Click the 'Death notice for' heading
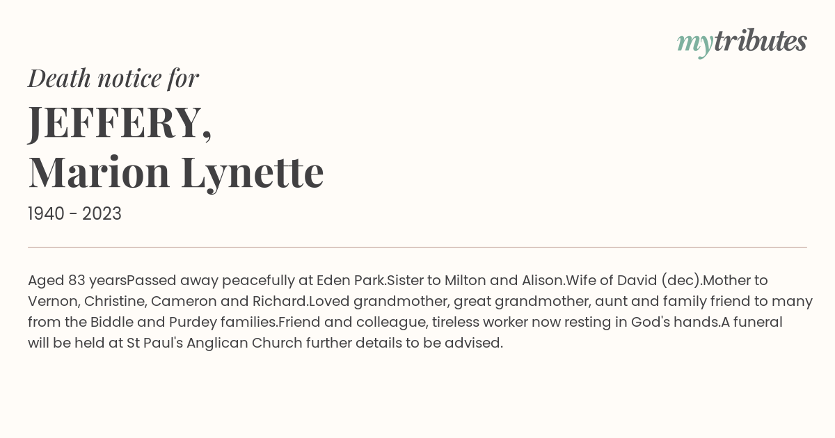The height and width of the screenshot is (438, 835). point(113,79)
